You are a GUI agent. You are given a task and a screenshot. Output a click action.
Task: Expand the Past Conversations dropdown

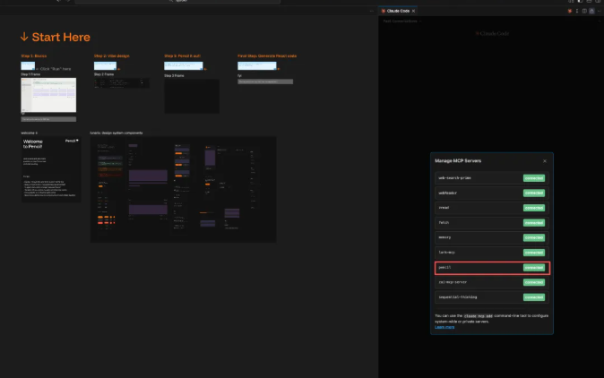pos(403,20)
